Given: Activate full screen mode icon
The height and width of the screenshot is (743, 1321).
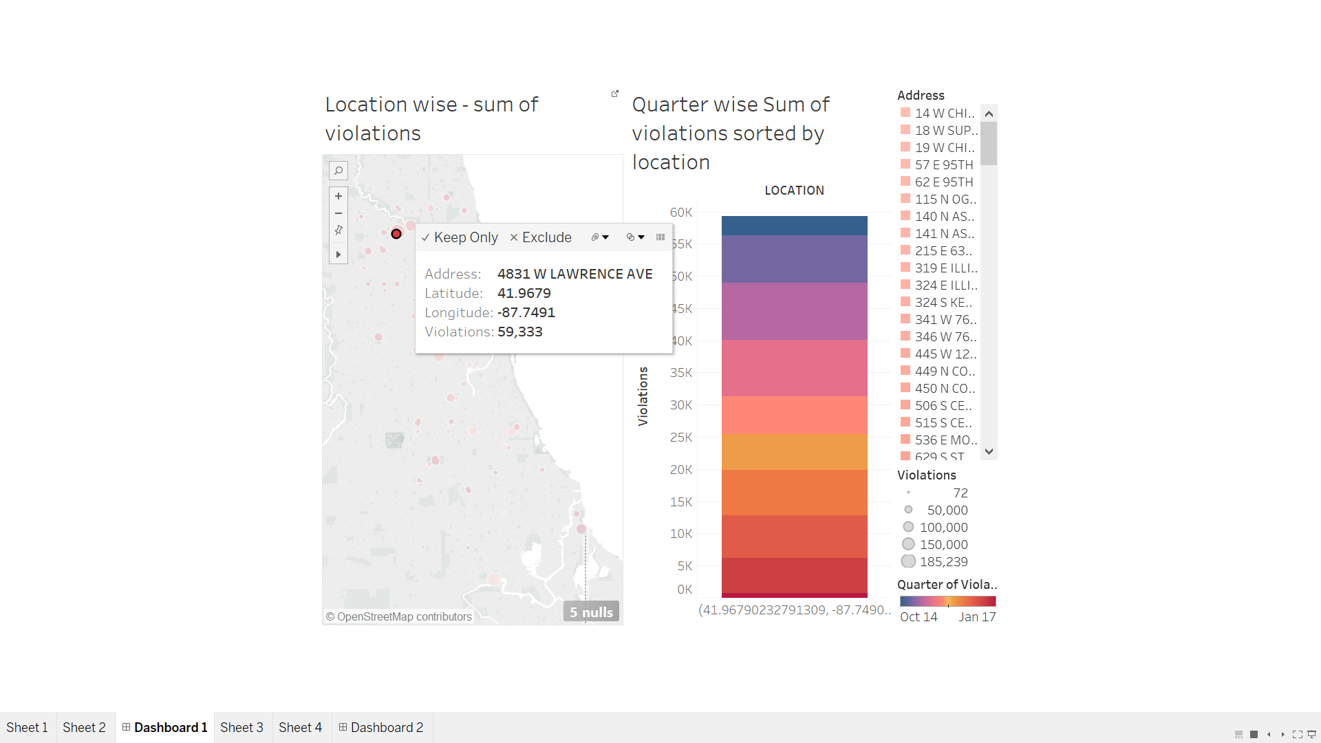Looking at the screenshot, I should tap(1297, 734).
